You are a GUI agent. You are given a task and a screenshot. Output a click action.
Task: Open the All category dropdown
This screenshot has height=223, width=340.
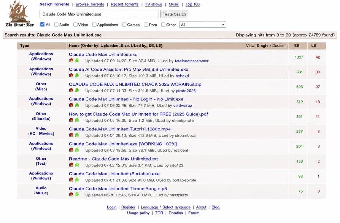pyautogui.click(x=202, y=25)
